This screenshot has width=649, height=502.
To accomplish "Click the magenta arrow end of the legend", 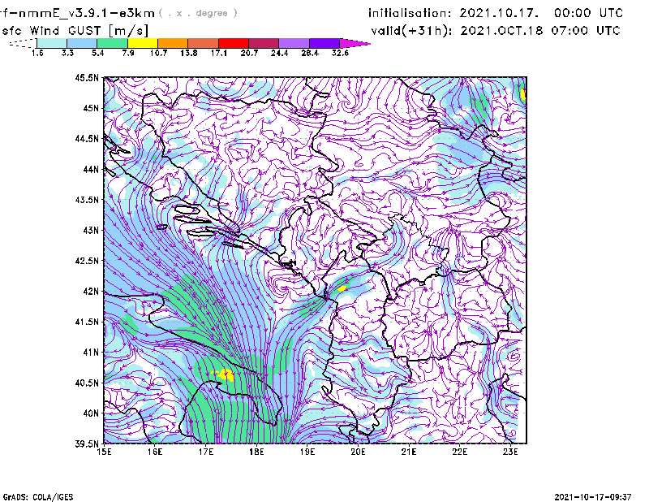I will 355,43.
